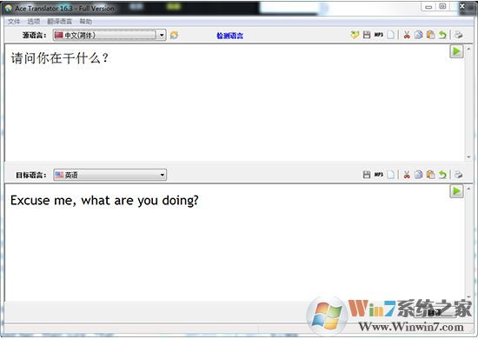478x339 pixels.
Task: Play source text speech button
Action: [456, 51]
